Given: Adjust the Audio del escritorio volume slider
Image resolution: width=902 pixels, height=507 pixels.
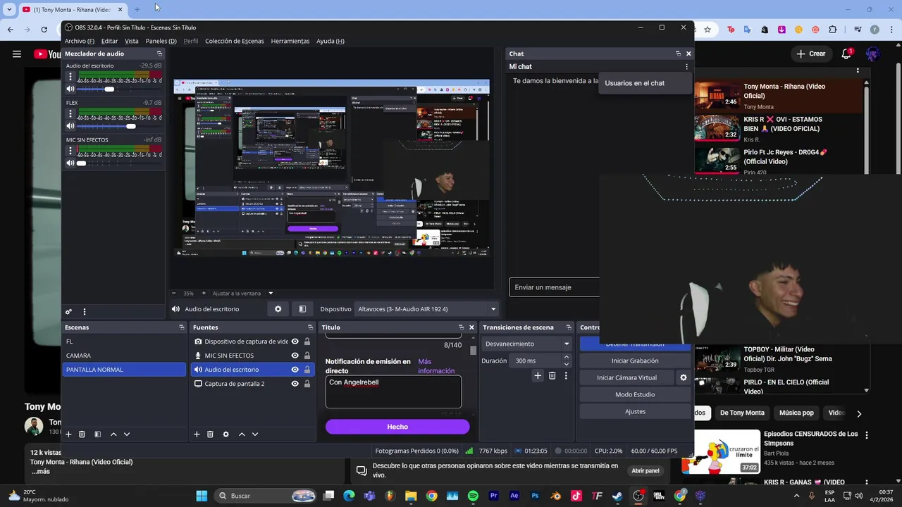Looking at the screenshot, I should [x=109, y=89].
